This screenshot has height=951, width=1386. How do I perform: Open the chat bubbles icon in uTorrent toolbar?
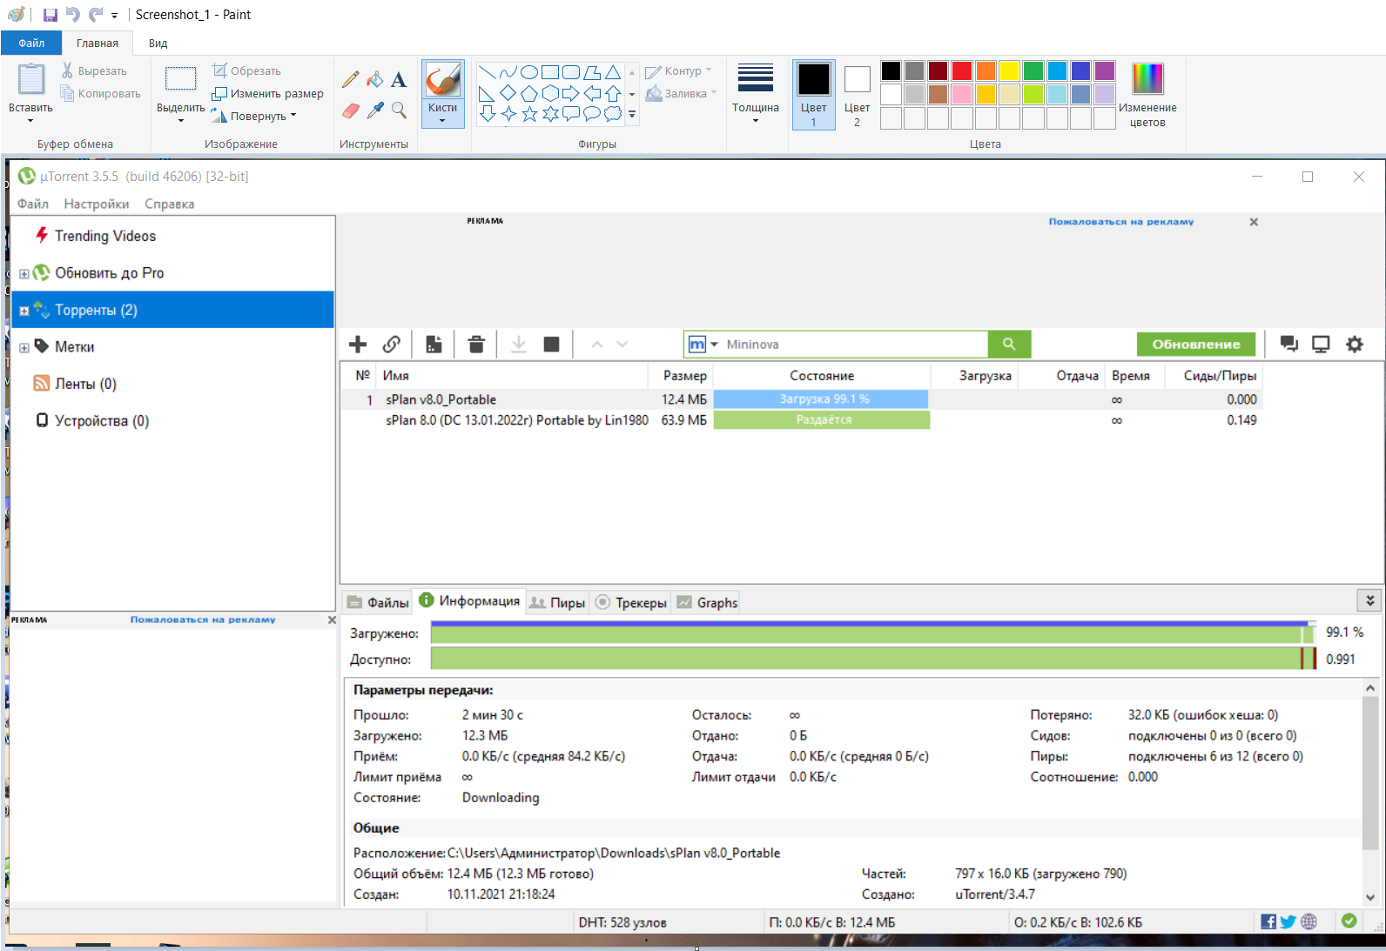(1289, 345)
